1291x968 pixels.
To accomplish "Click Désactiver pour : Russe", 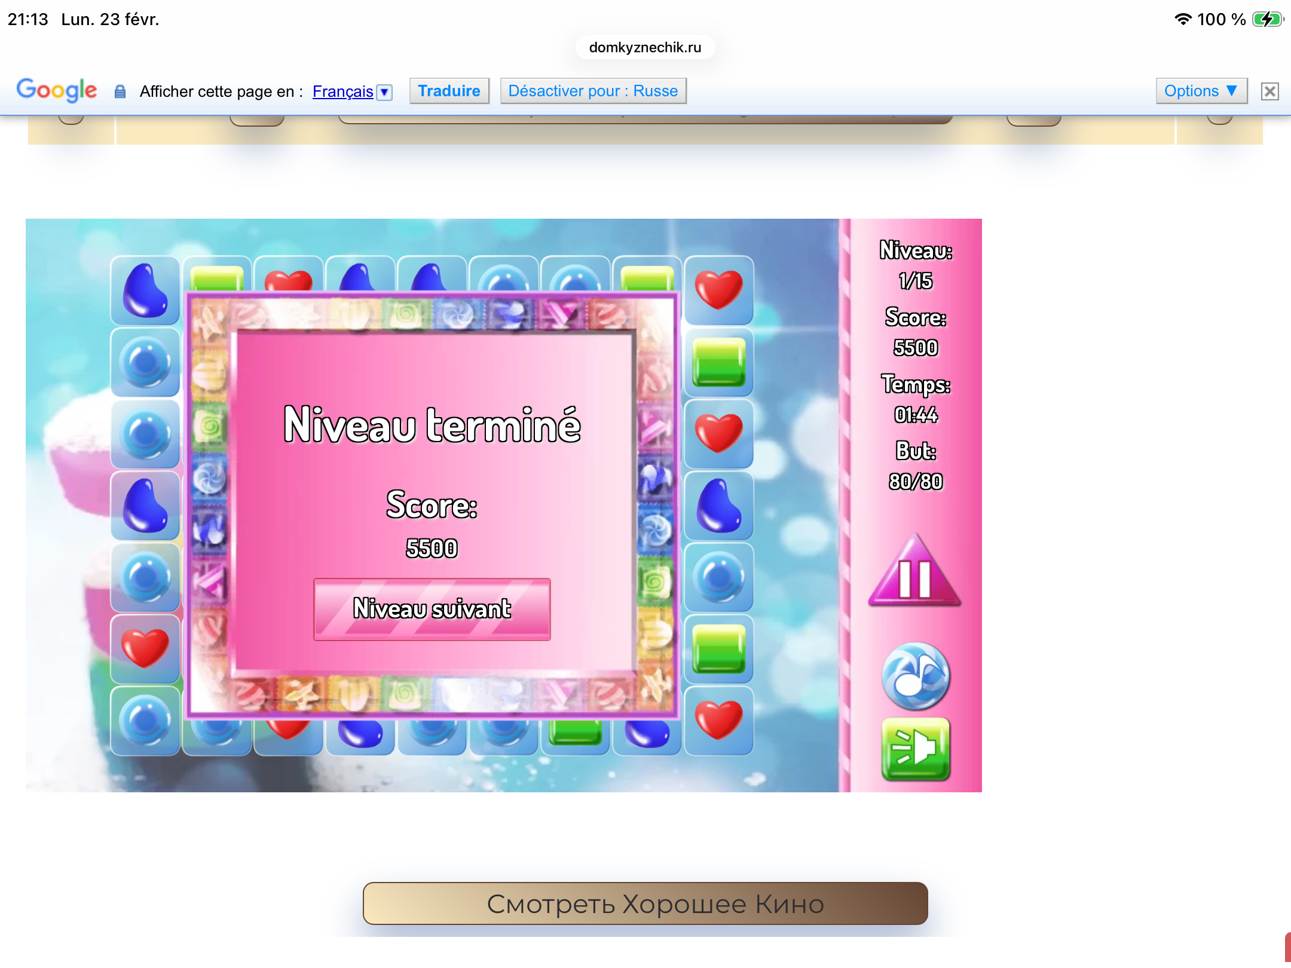I will coord(592,91).
